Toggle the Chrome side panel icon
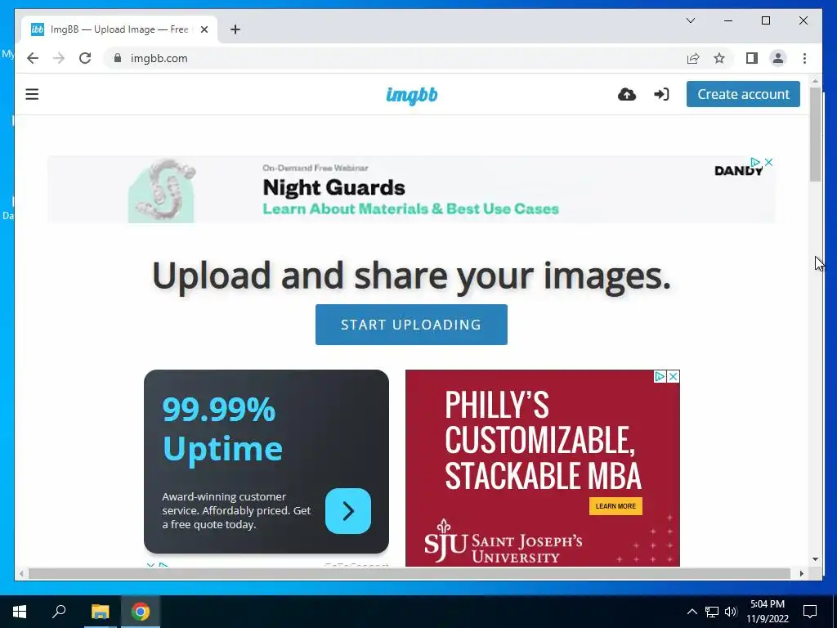837x628 pixels. pyautogui.click(x=752, y=58)
